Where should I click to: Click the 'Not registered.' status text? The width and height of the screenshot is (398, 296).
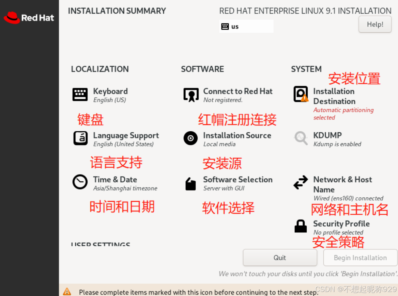pyautogui.click(x=223, y=100)
